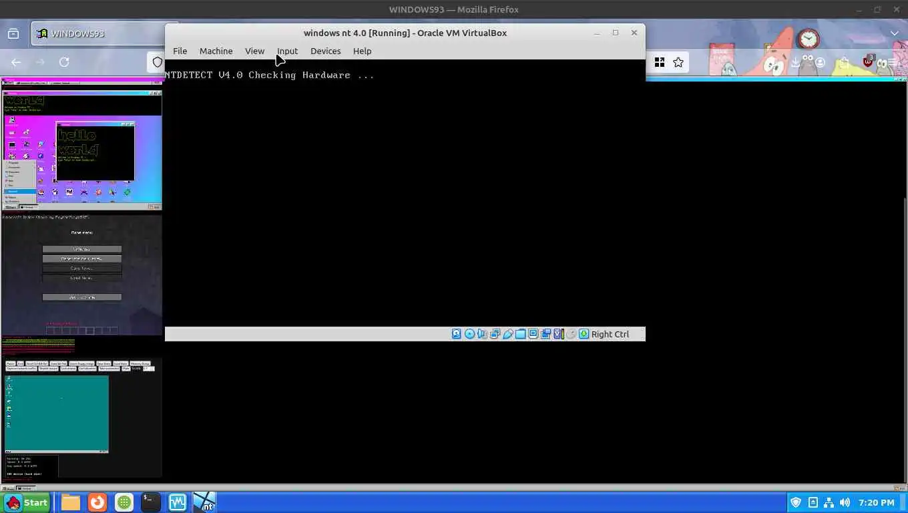Open the green app grid taskbar icon
908x513 pixels.
(124, 502)
